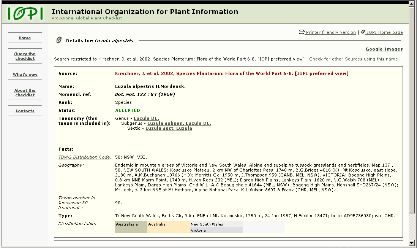The height and width of the screenshot is (248, 417).
Task: Click leaf icon next to Details for
Action: [59, 40]
